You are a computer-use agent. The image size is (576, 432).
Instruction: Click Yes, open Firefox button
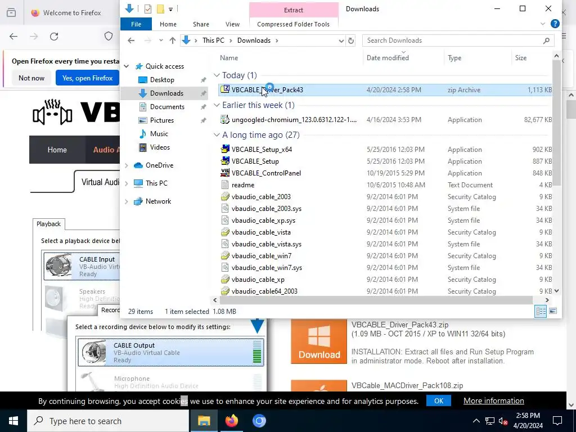[x=87, y=78]
